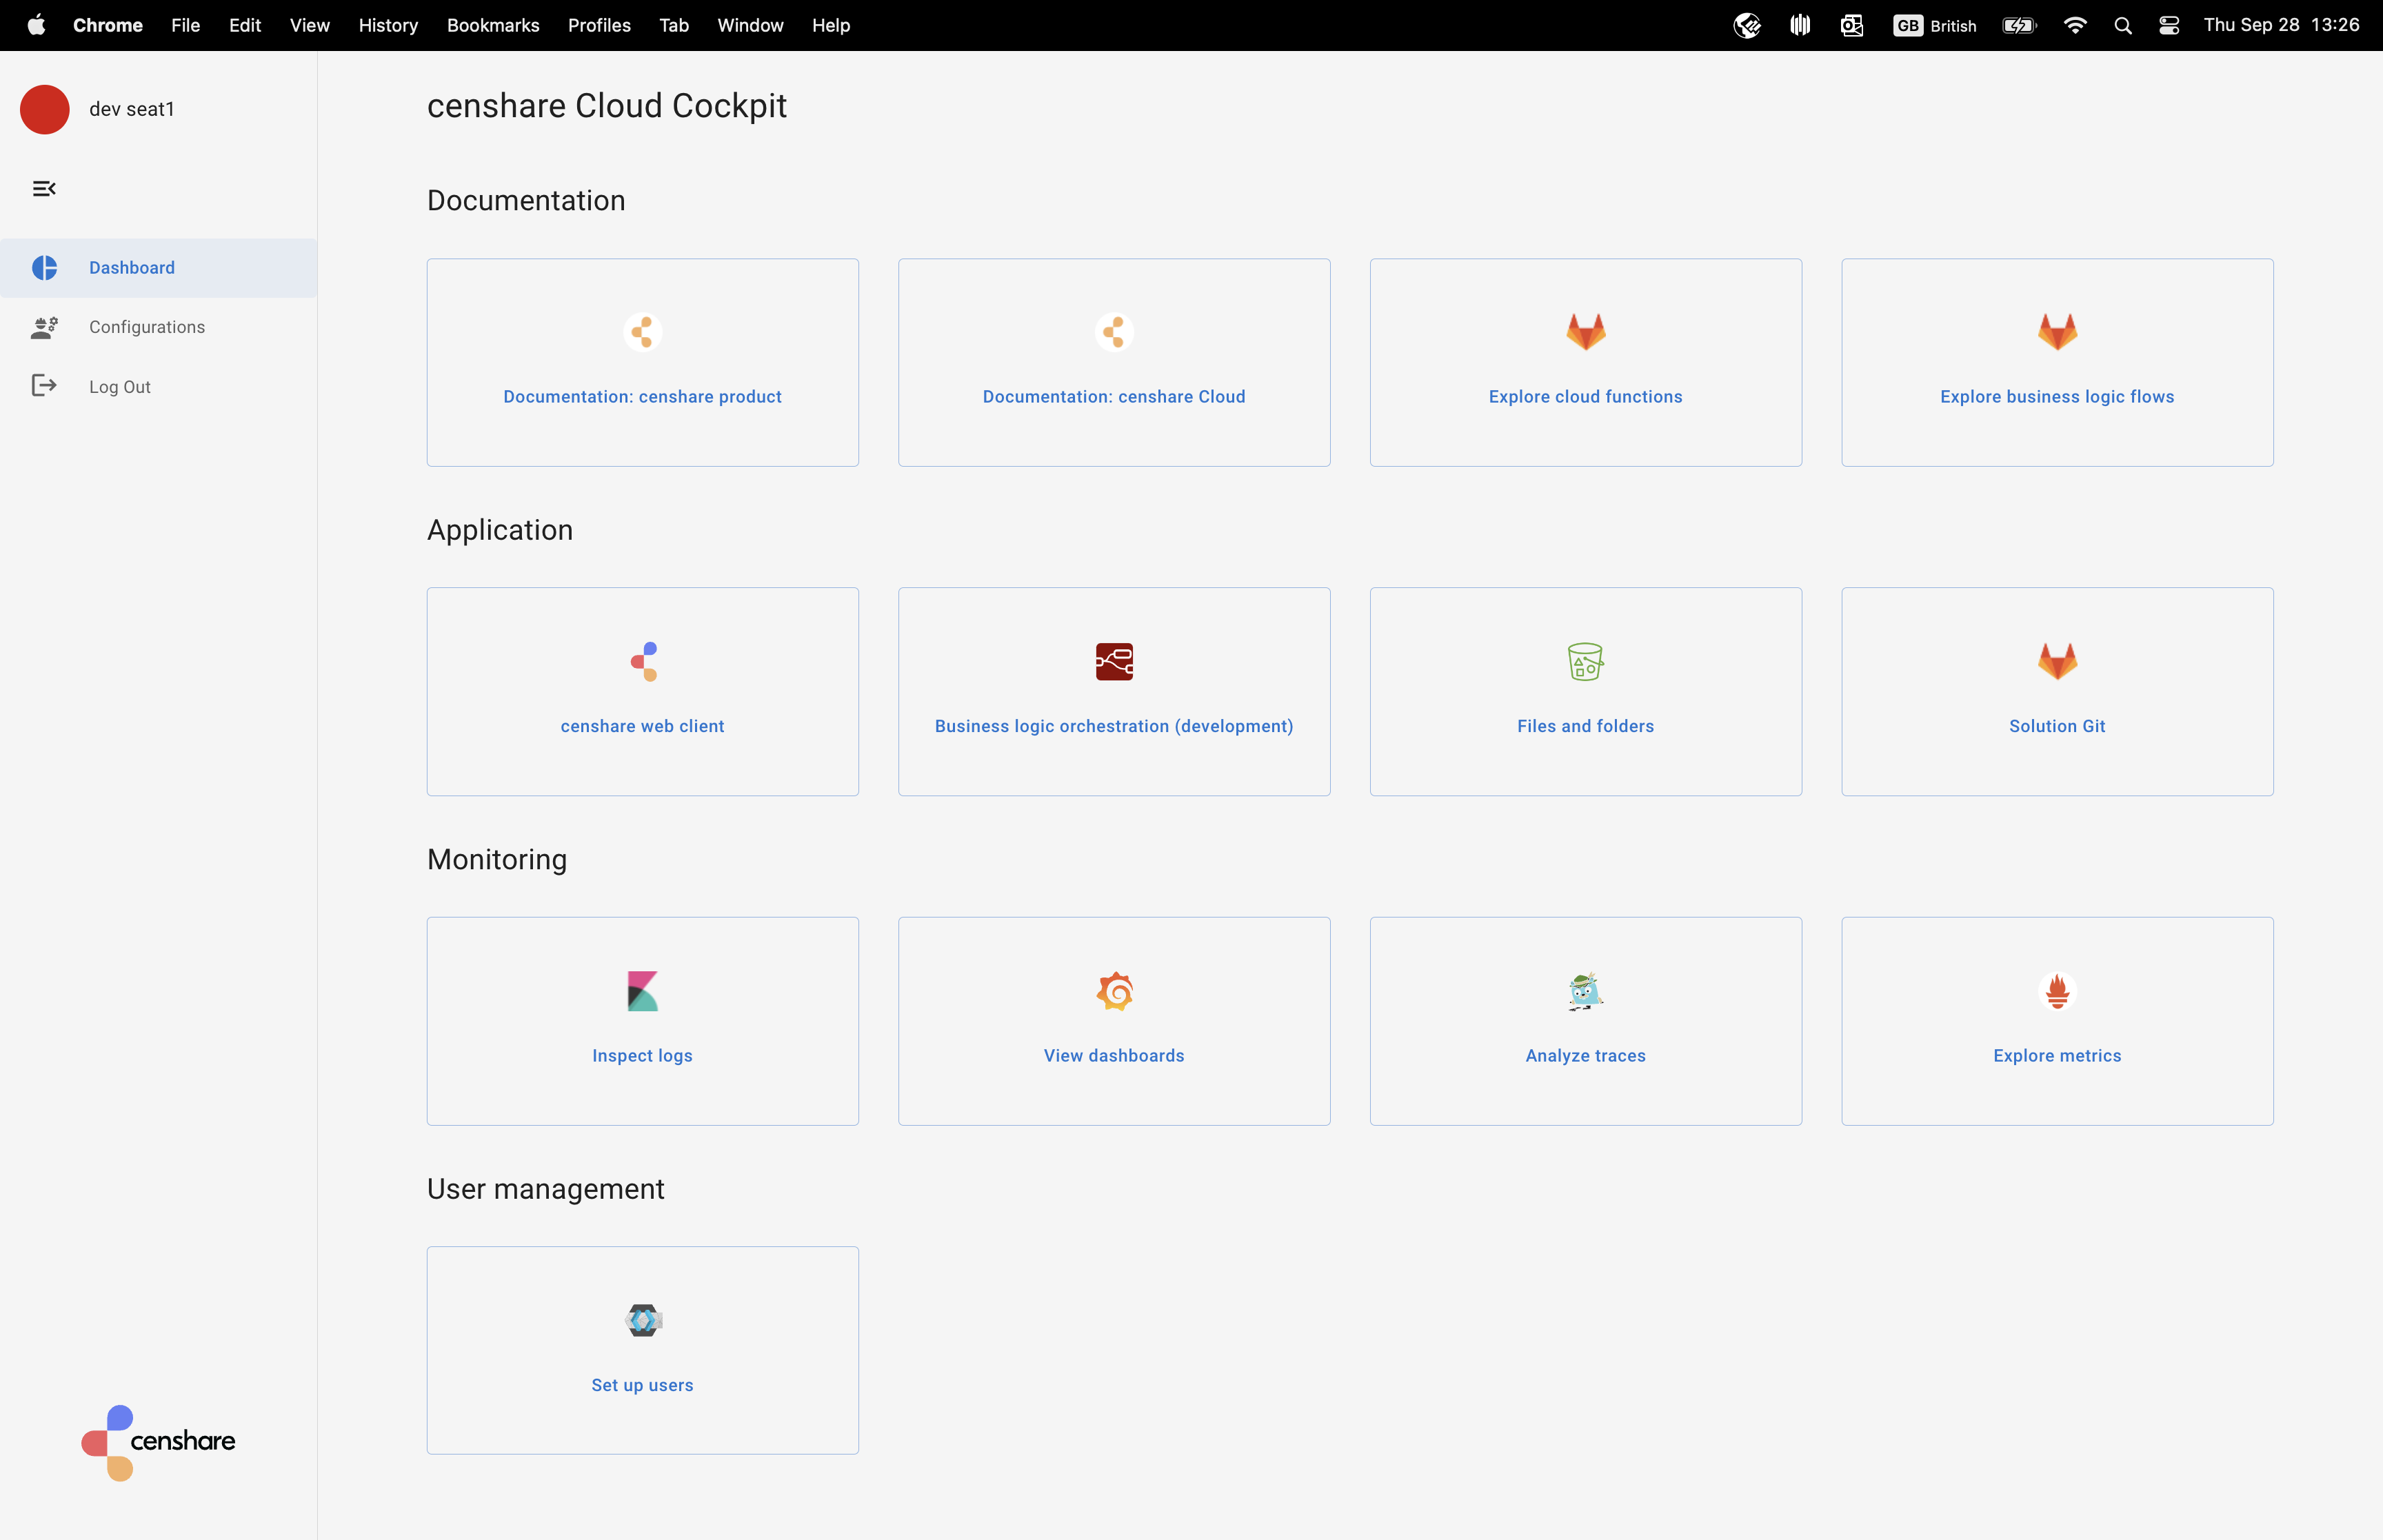Click the Log Out icon in sidebar
This screenshot has height=1540, width=2383.
coord(44,385)
